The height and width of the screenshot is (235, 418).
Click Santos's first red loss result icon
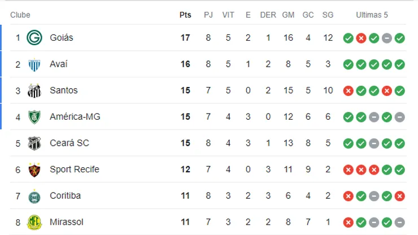coord(348,91)
